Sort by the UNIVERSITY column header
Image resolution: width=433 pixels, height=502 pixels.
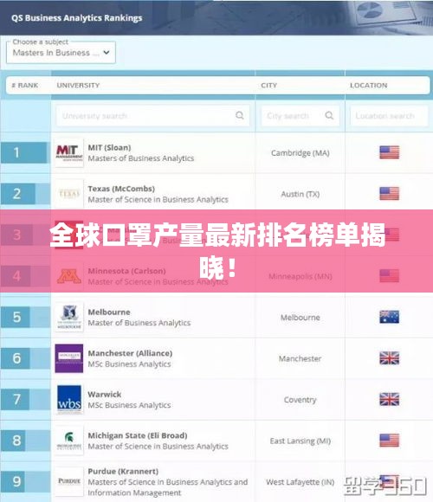click(78, 86)
